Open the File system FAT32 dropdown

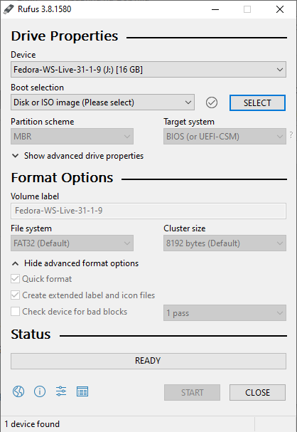pyautogui.click(x=72, y=243)
